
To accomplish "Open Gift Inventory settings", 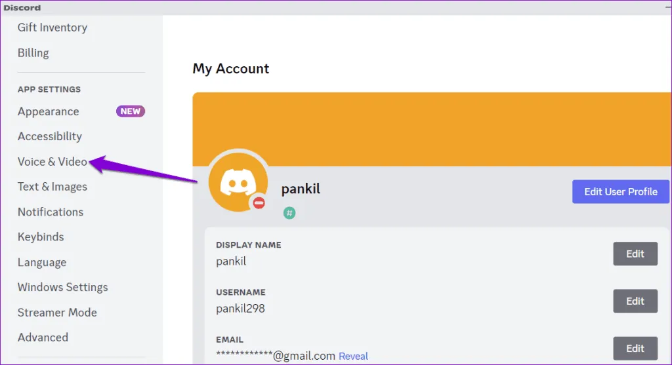I will (x=52, y=28).
